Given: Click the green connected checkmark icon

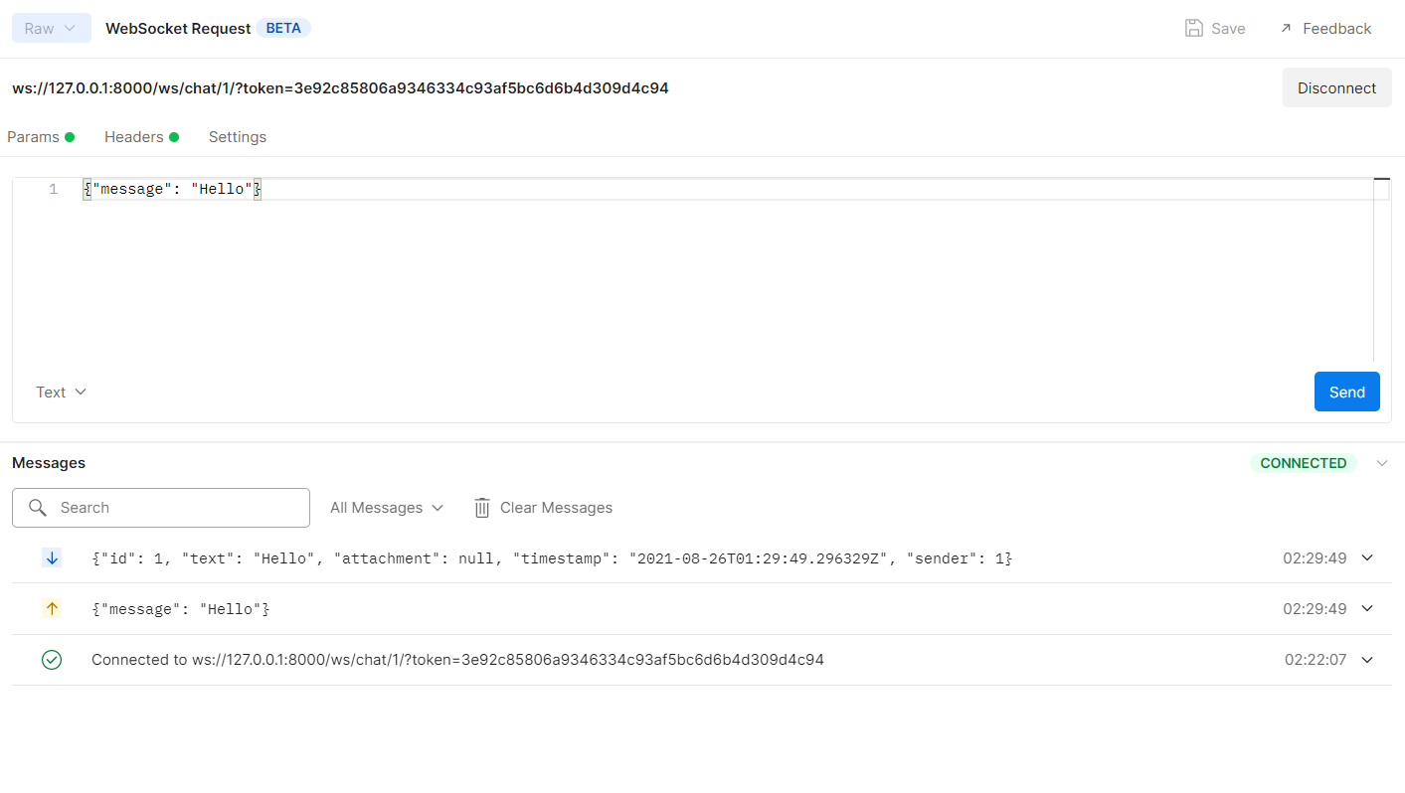Looking at the screenshot, I should pyautogui.click(x=52, y=660).
